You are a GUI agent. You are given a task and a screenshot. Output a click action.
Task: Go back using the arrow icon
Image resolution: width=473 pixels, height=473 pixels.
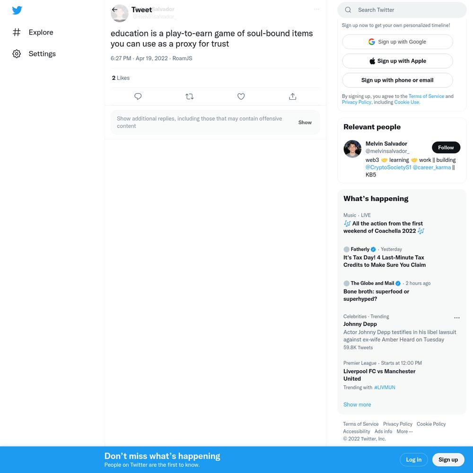(114, 9)
